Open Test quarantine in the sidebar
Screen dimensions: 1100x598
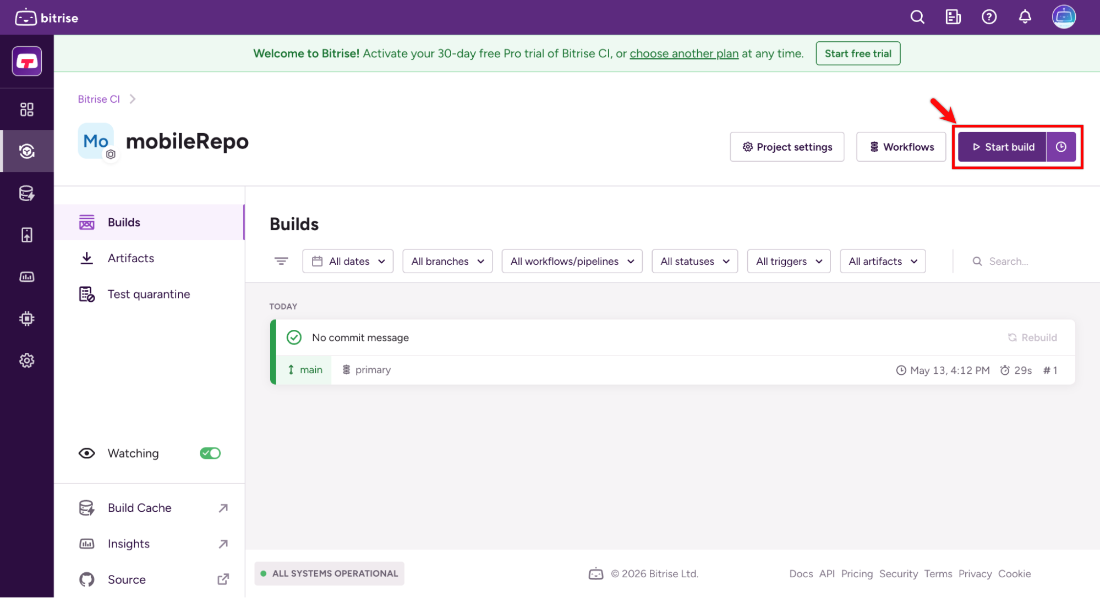(149, 294)
